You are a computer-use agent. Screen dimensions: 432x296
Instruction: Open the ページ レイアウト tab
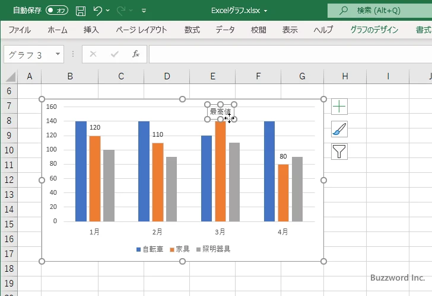point(141,30)
